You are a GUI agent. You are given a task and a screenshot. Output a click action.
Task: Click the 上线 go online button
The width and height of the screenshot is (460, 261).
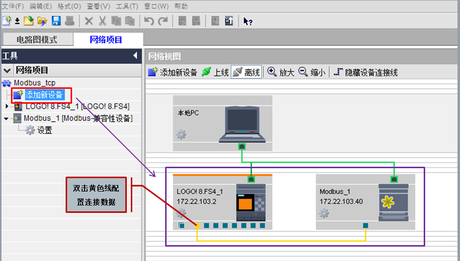215,72
